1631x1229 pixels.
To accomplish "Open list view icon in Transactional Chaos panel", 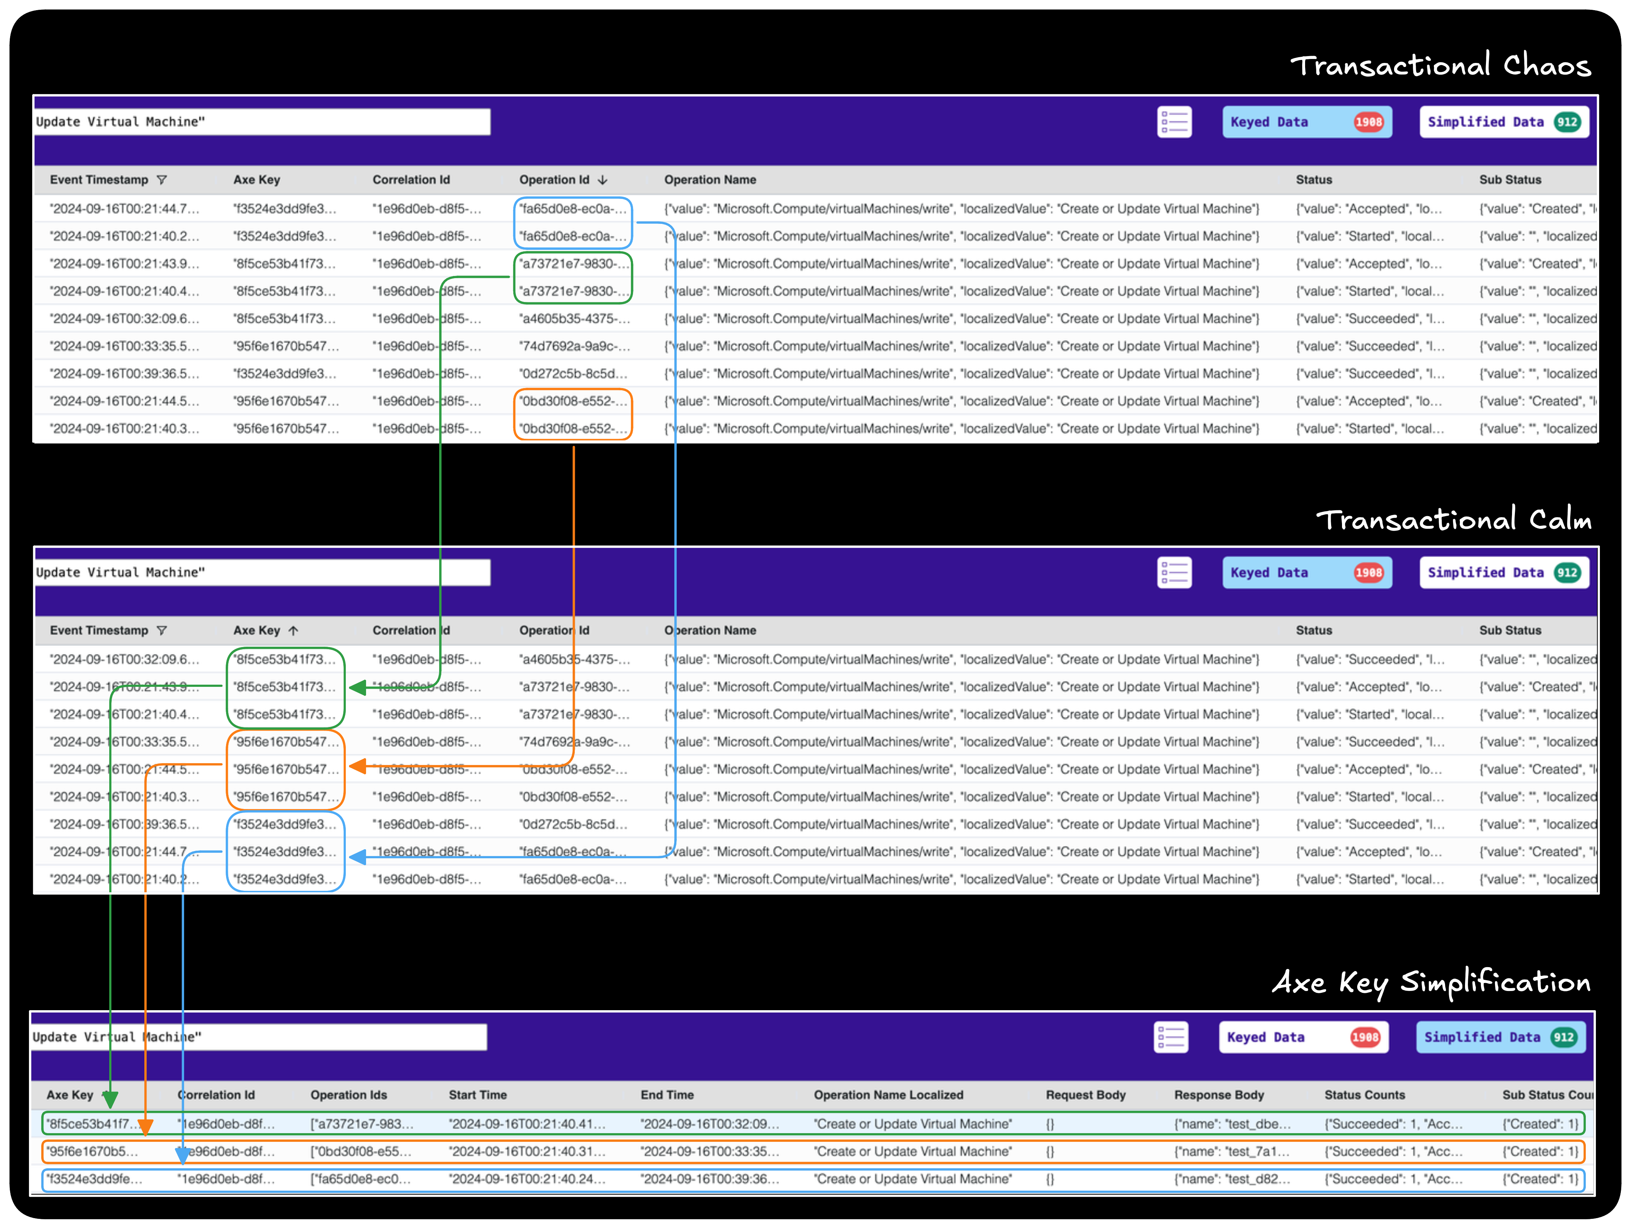I will (1174, 122).
